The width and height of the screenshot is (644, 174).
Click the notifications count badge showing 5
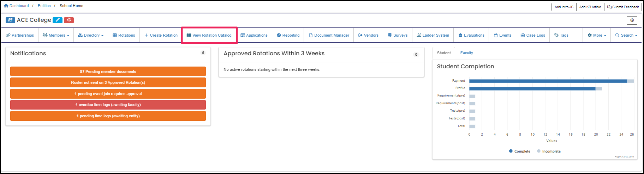pyautogui.click(x=203, y=53)
